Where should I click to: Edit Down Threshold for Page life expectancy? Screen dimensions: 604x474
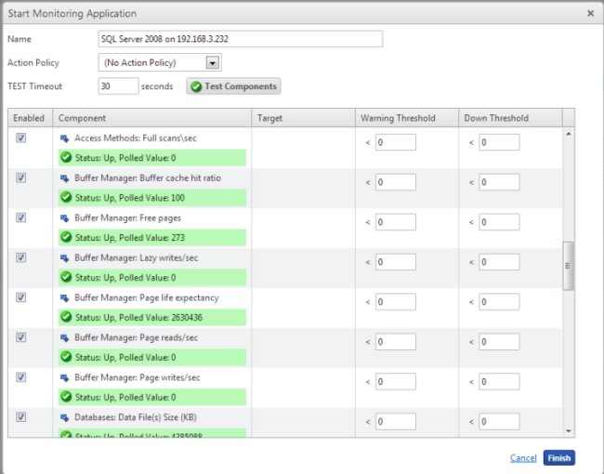click(499, 302)
